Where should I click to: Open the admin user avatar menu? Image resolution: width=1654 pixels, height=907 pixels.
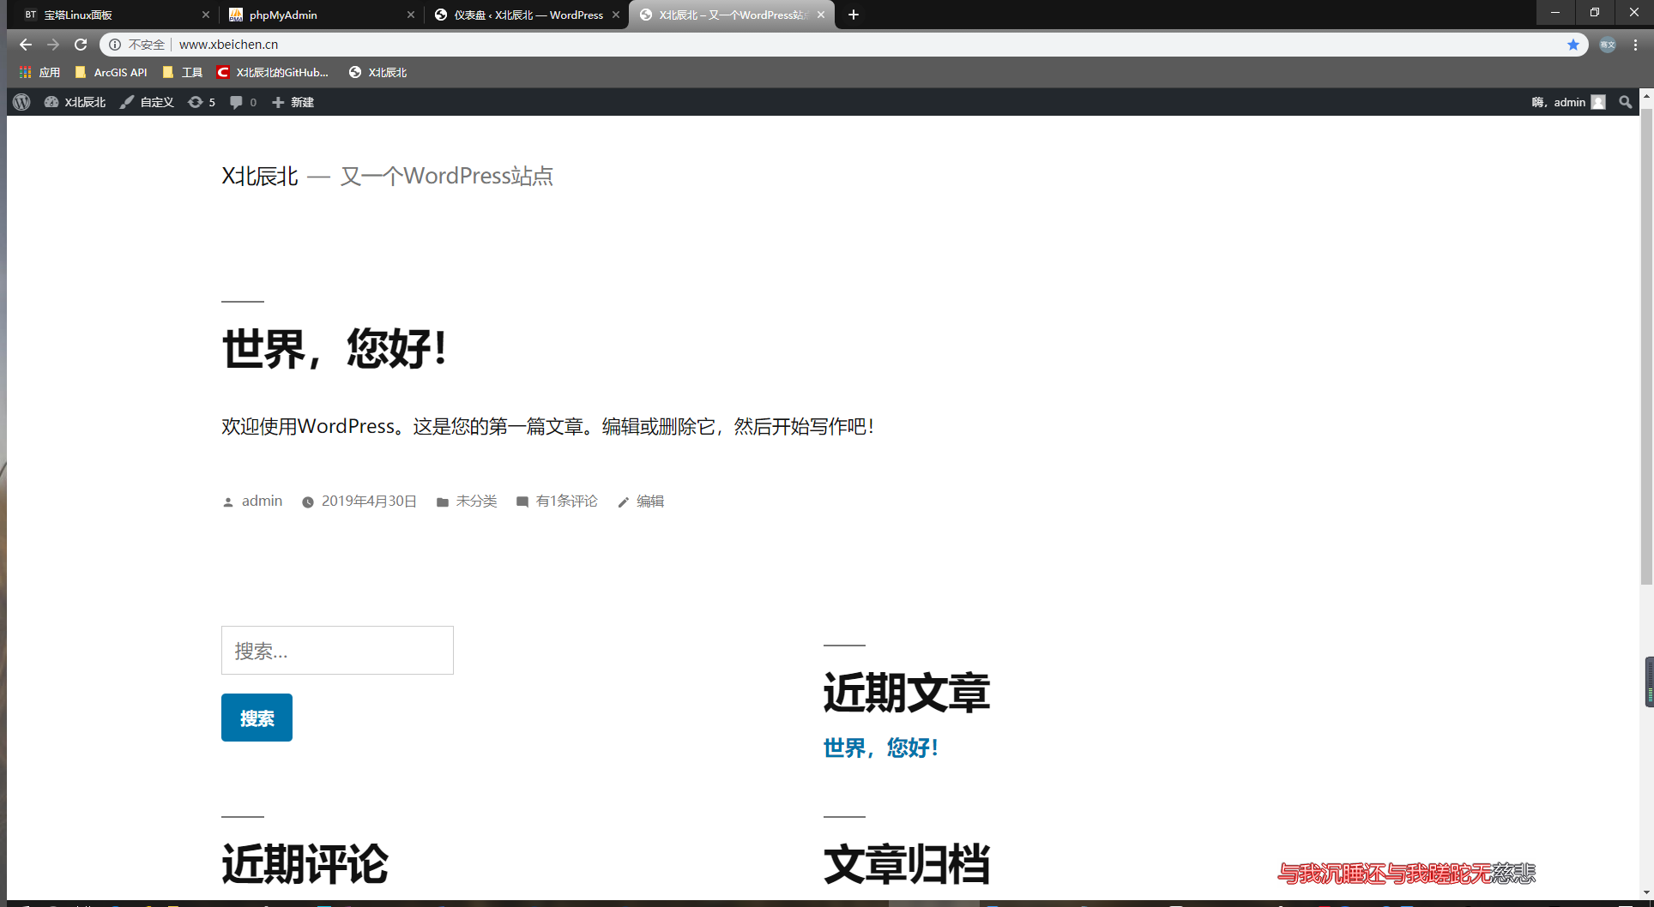click(1598, 102)
